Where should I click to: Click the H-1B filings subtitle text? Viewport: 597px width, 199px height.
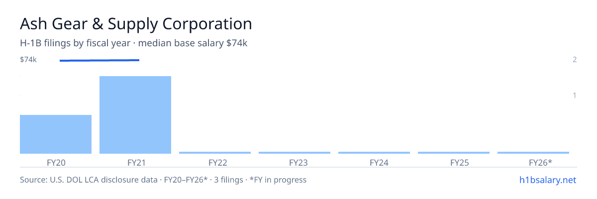tap(134, 43)
